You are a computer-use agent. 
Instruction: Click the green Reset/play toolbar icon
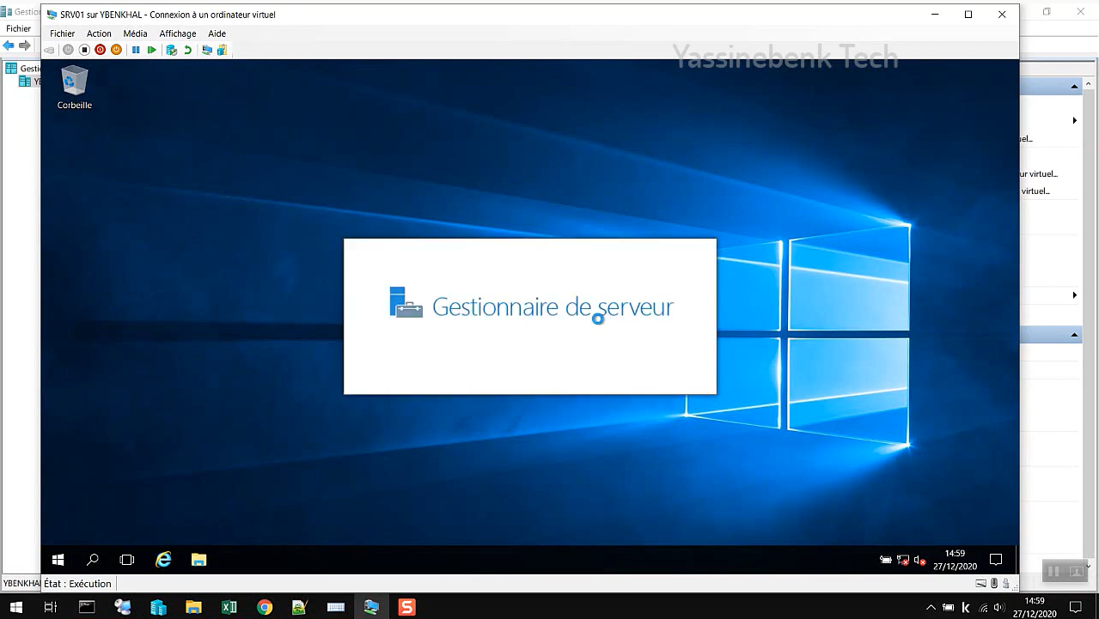click(x=152, y=50)
